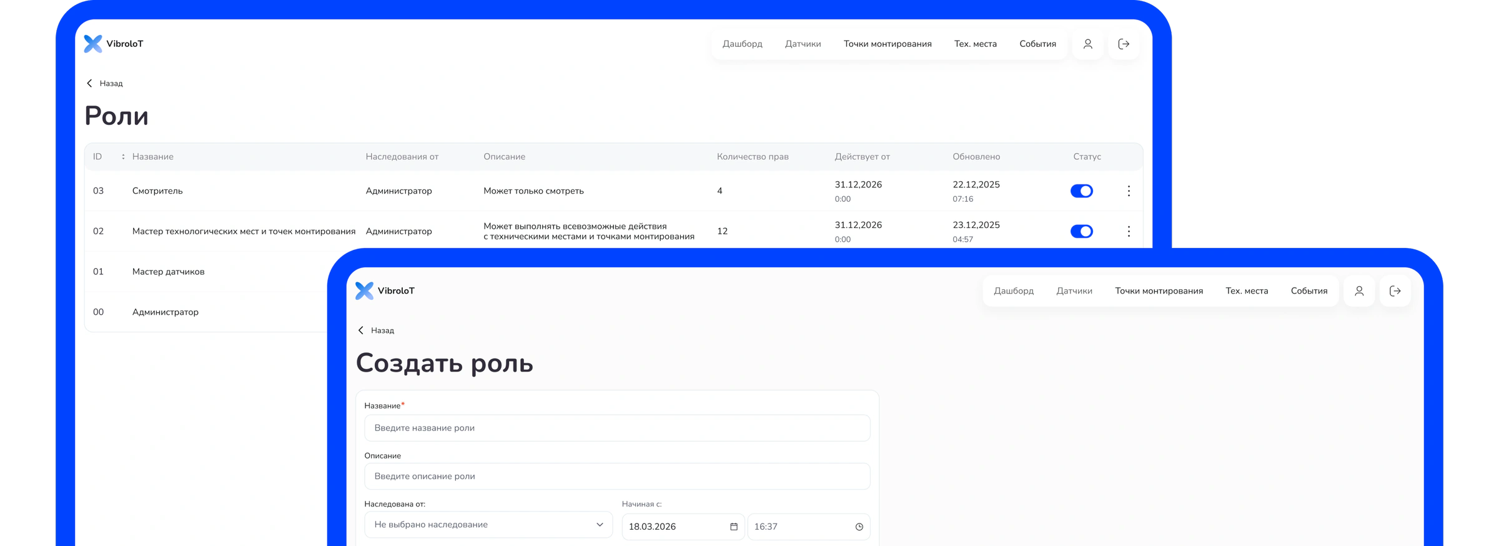
Task: Expand the Наследована от dropdown
Action: coord(488,525)
